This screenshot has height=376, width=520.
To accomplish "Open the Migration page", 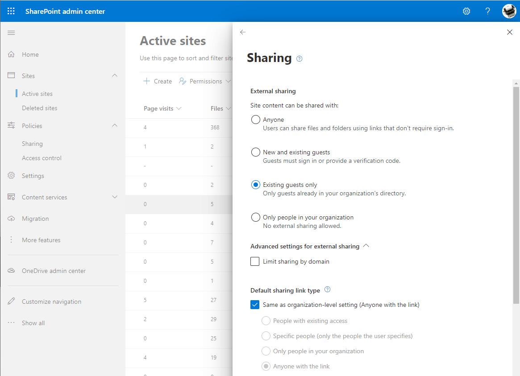I will [x=35, y=219].
